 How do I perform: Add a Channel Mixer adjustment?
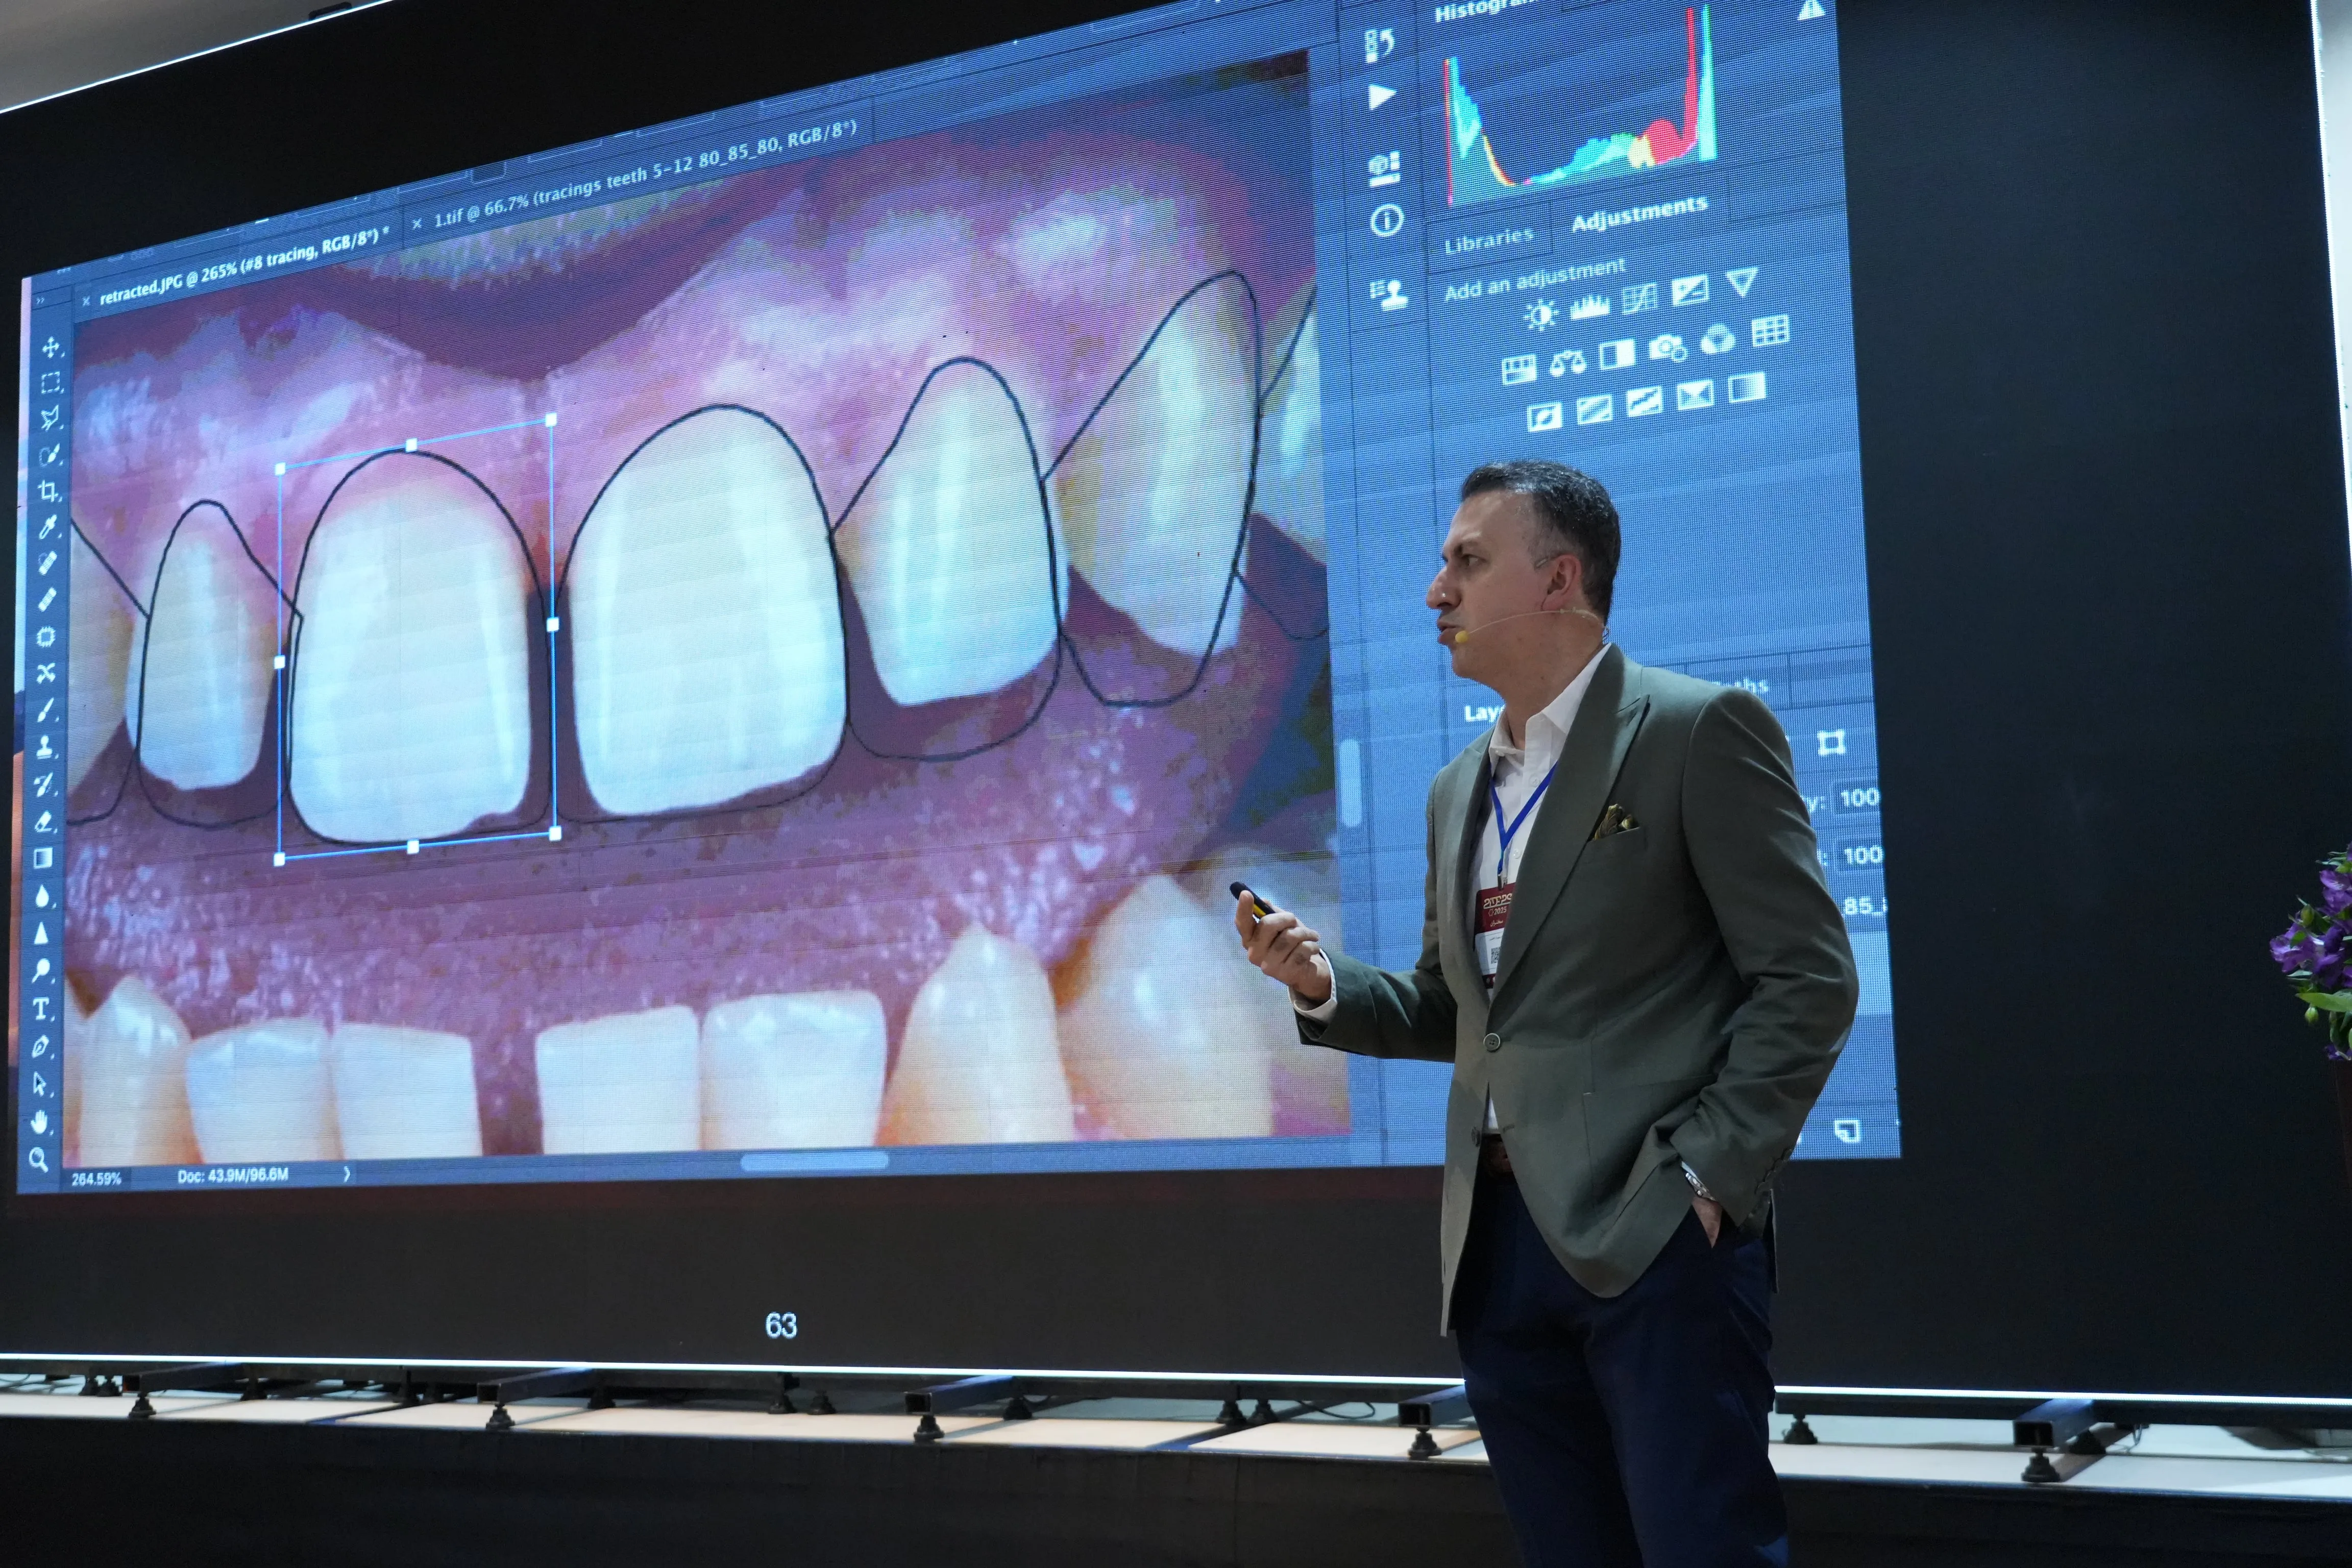tap(1718, 339)
